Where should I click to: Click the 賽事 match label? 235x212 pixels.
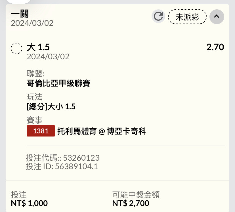click(35, 120)
